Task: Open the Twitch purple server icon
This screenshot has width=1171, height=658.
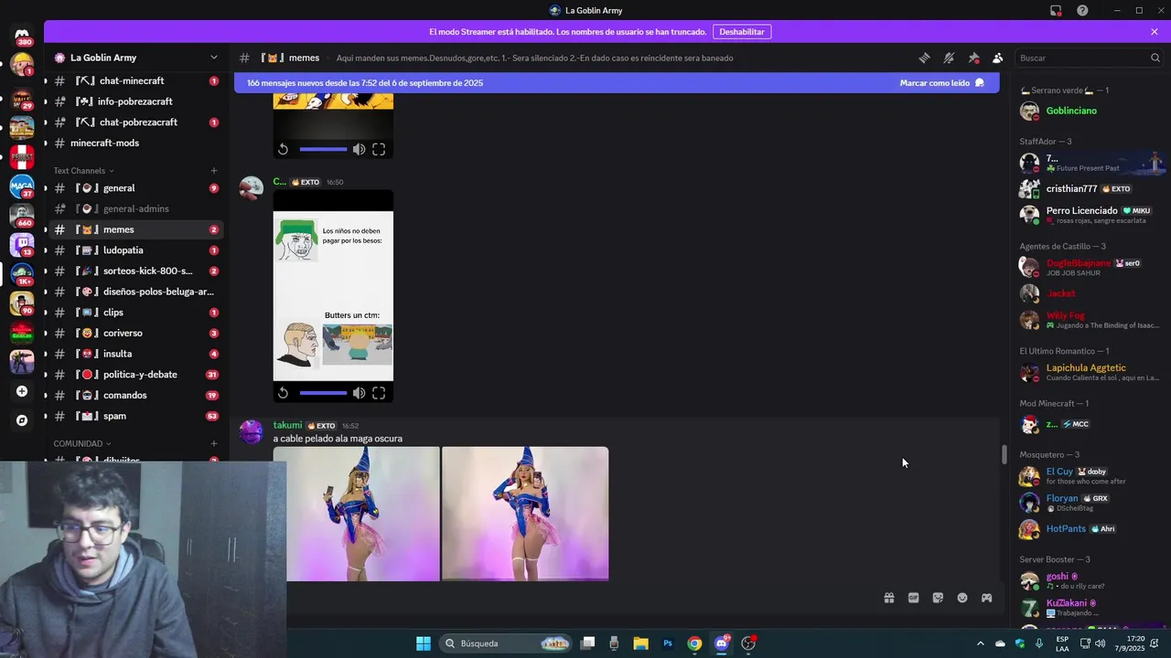Action: click(22, 245)
